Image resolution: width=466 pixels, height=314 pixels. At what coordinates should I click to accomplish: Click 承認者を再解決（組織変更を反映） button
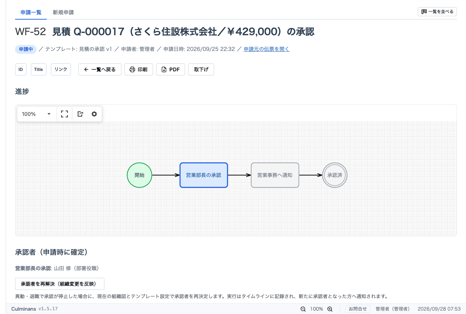pyautogui.click(x=60, y=284)
